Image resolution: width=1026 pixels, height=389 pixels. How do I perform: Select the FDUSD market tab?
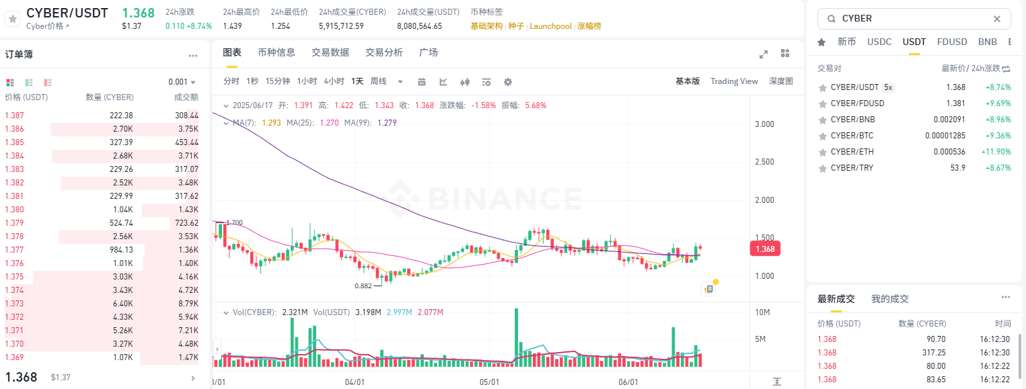click(x=951, y=42)
